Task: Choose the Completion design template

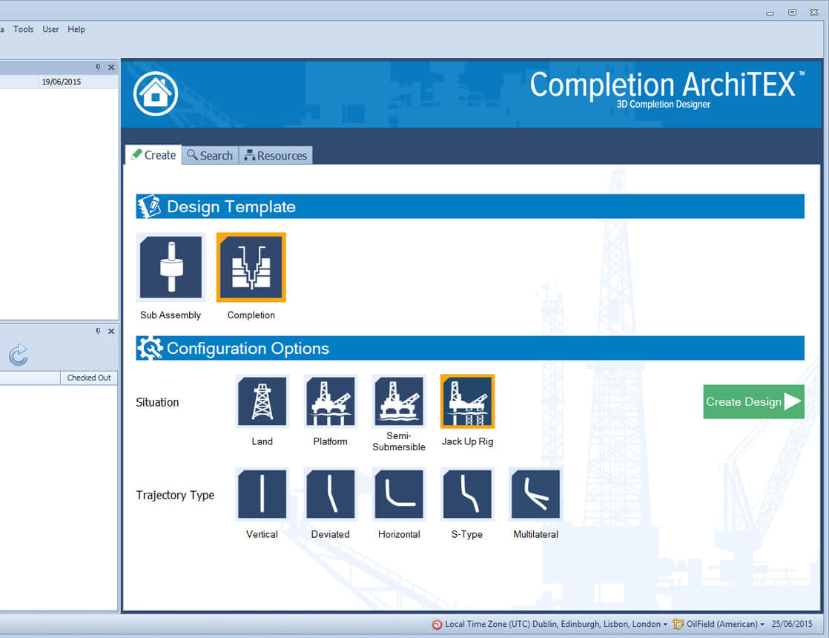Action: pos(251,267)
